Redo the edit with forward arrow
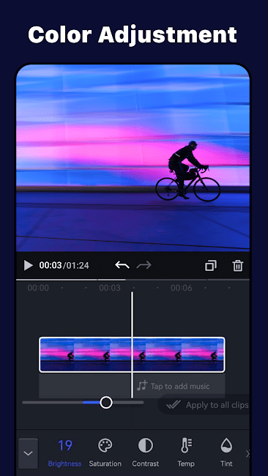Screen dimensions: 268x476 click(x=144, y=265)
